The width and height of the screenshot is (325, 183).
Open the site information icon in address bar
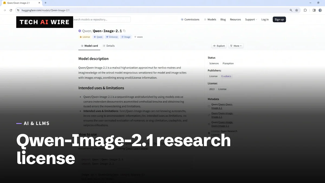tap(18, 10)
